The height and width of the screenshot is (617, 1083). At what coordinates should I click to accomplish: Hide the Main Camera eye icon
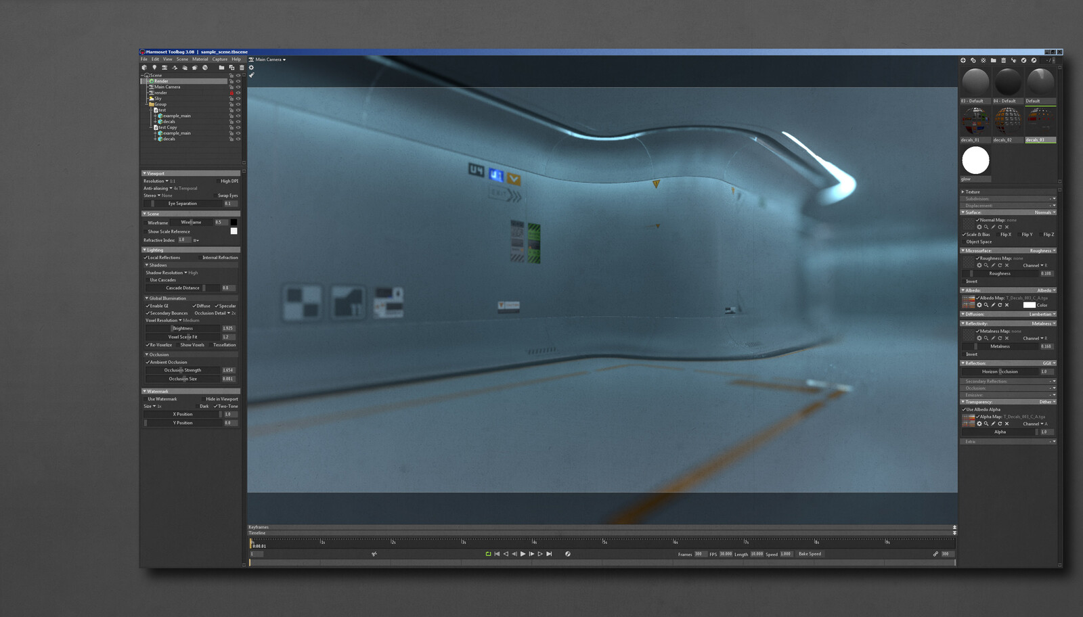(x=238, y=87)
